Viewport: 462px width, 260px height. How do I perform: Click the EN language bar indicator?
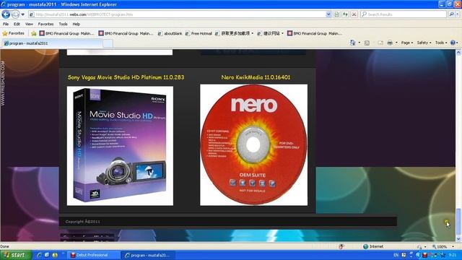396,255
